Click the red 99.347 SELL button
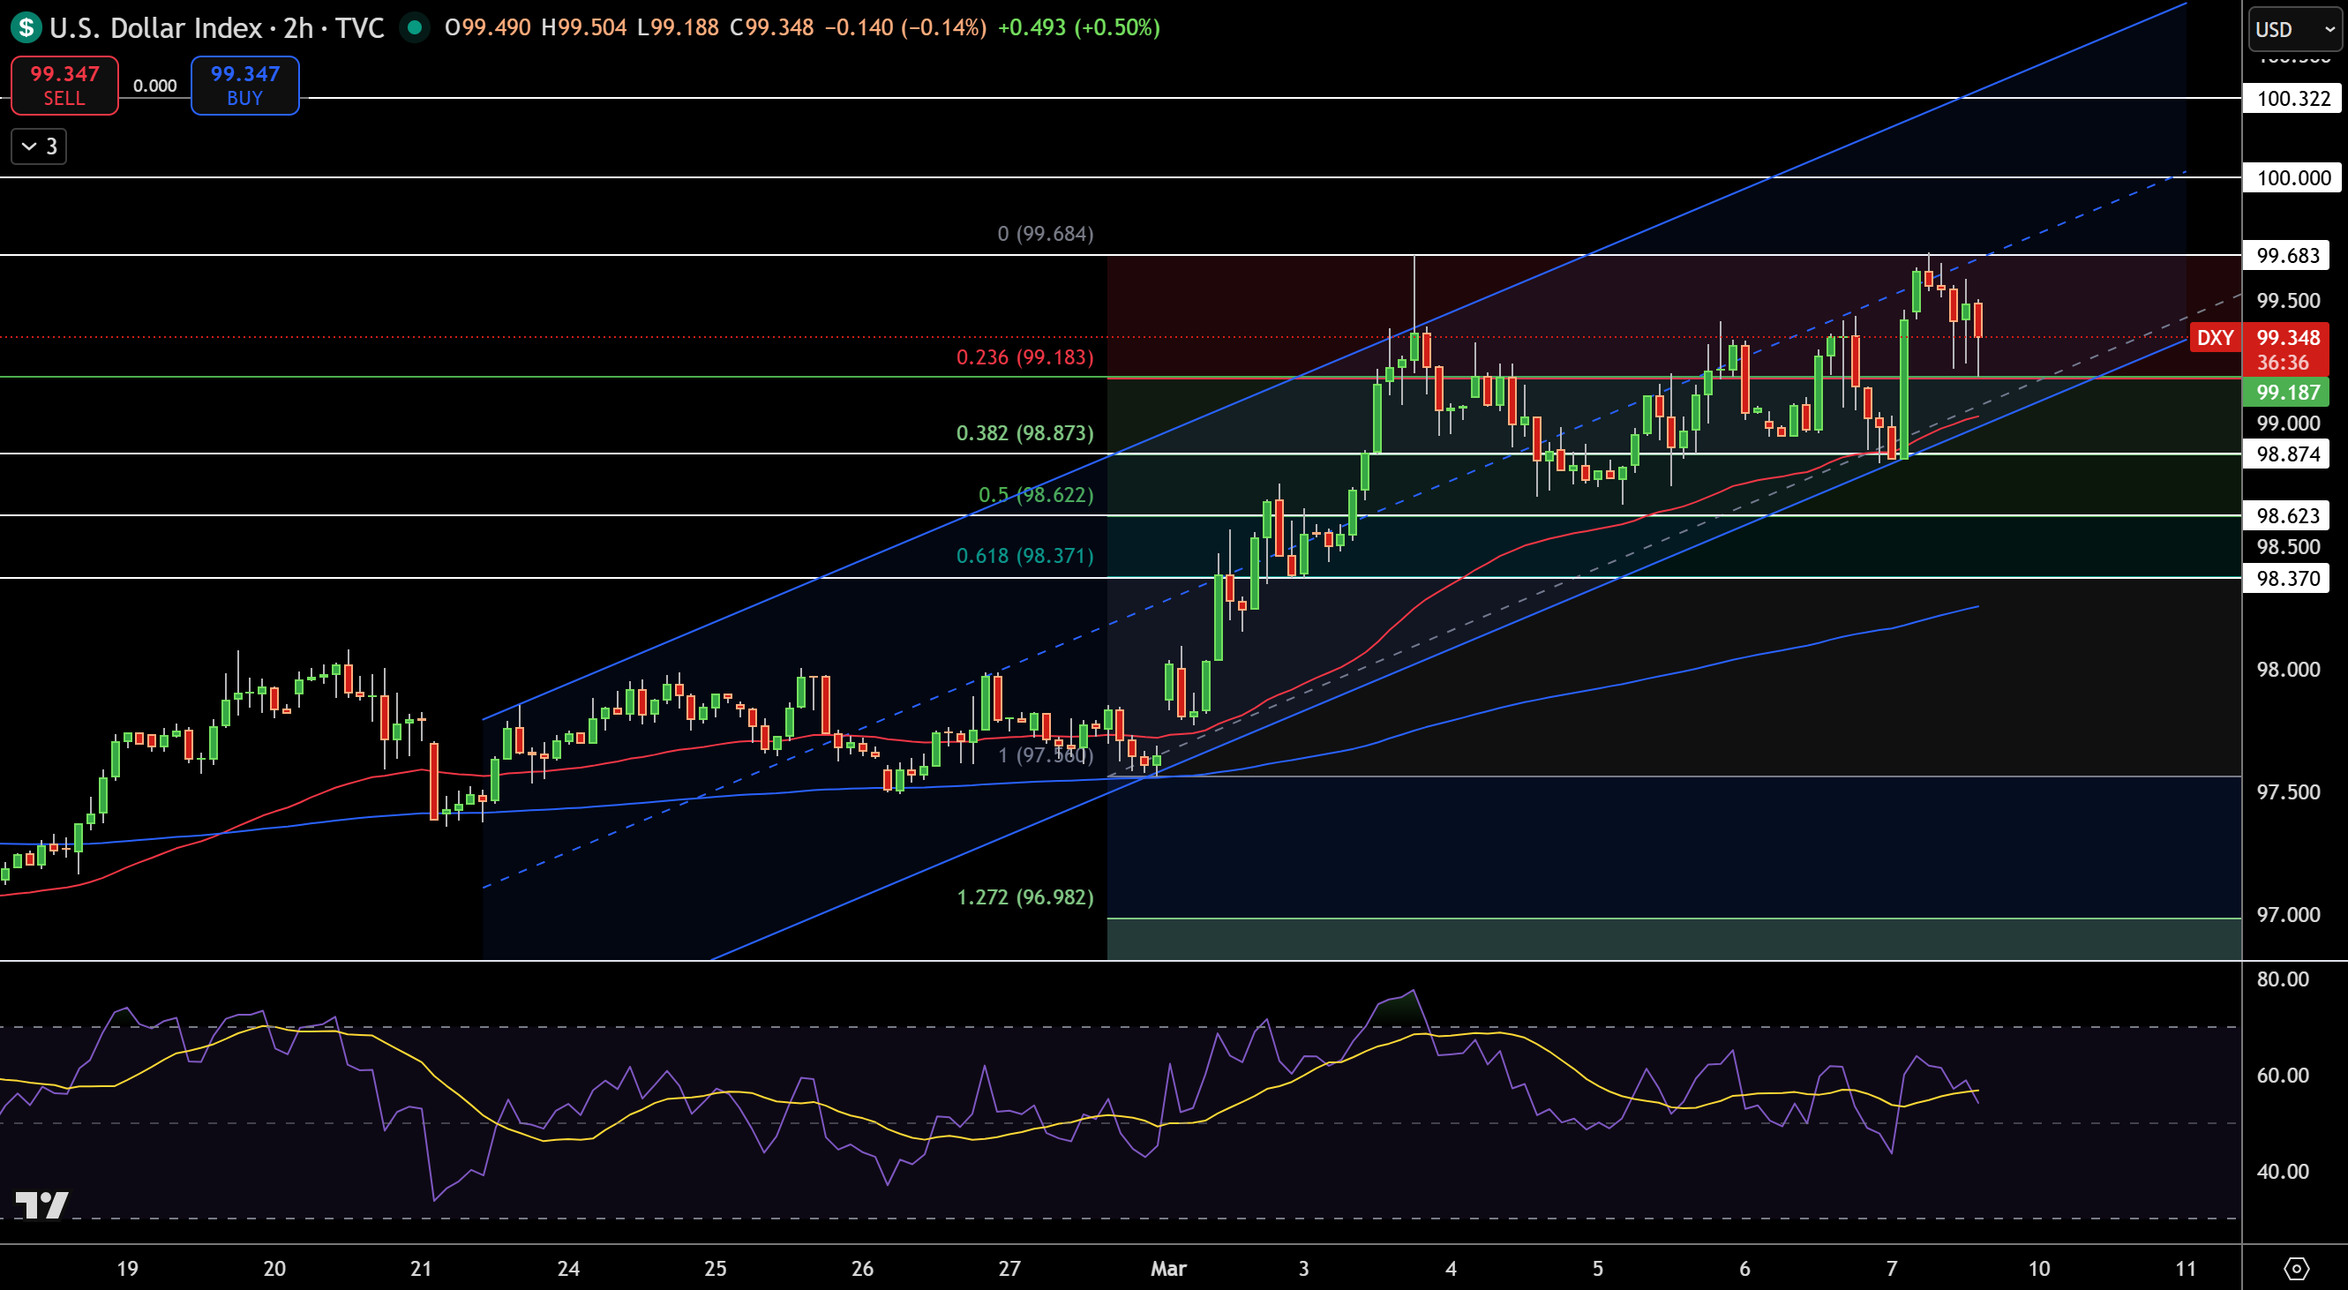Image resolution: width=2348 pixels, height=1290 pixels. [x=64, y=86]
